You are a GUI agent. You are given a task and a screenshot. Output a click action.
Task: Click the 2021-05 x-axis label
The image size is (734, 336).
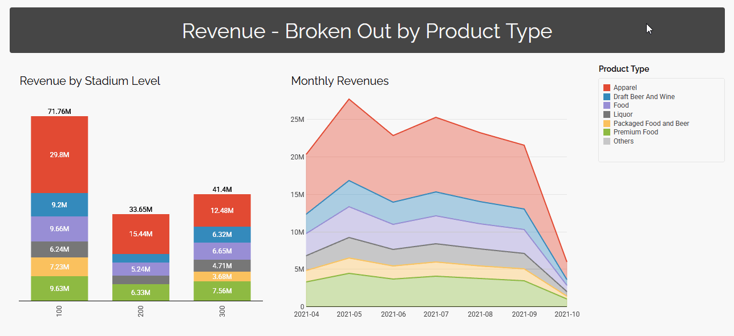click(x=350, y=314)
